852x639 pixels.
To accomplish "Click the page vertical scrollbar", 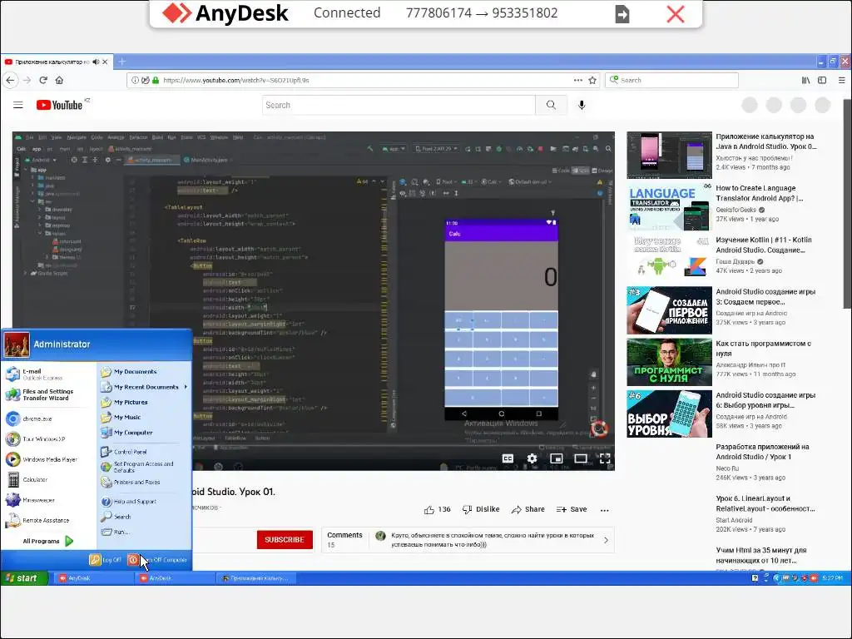I will (848, 203).
